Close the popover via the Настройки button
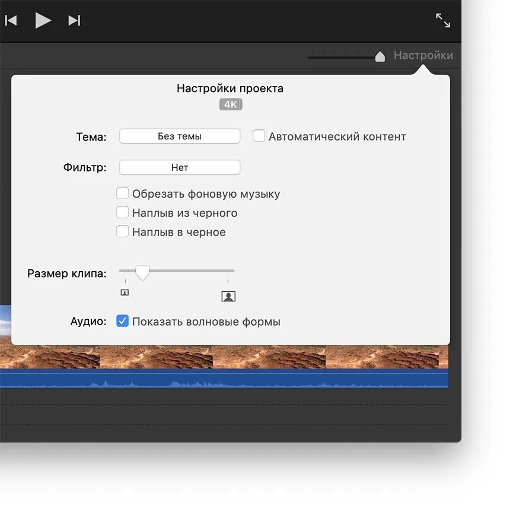Screen dimensions: 510x515 [423, 55]
